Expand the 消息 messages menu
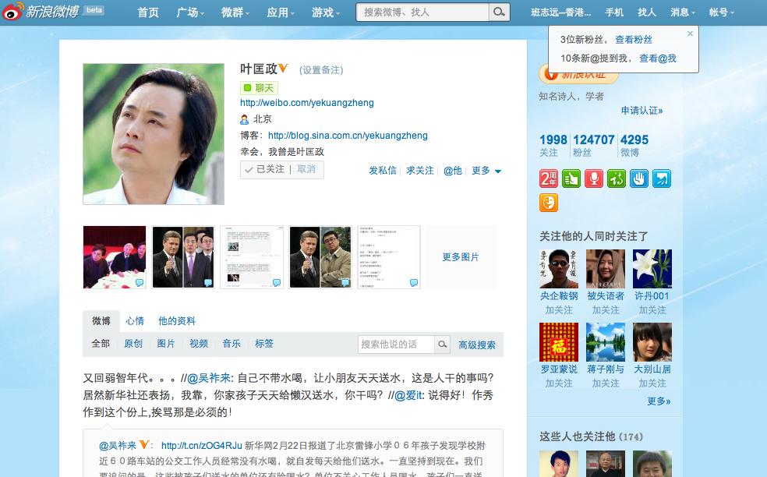 [x=683, y=12]
